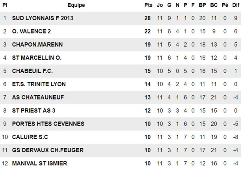Click on ST MARCELLIN O. team
The image size is (242, 172).
click(x=37, y=58)
